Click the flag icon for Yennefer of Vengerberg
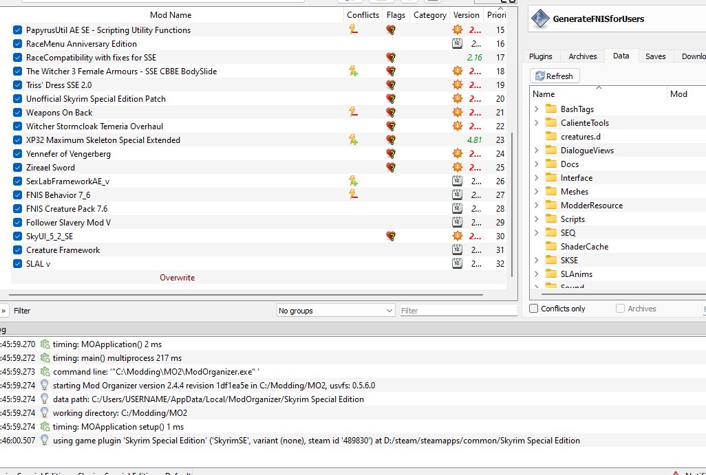 click(x=391, y=154)
